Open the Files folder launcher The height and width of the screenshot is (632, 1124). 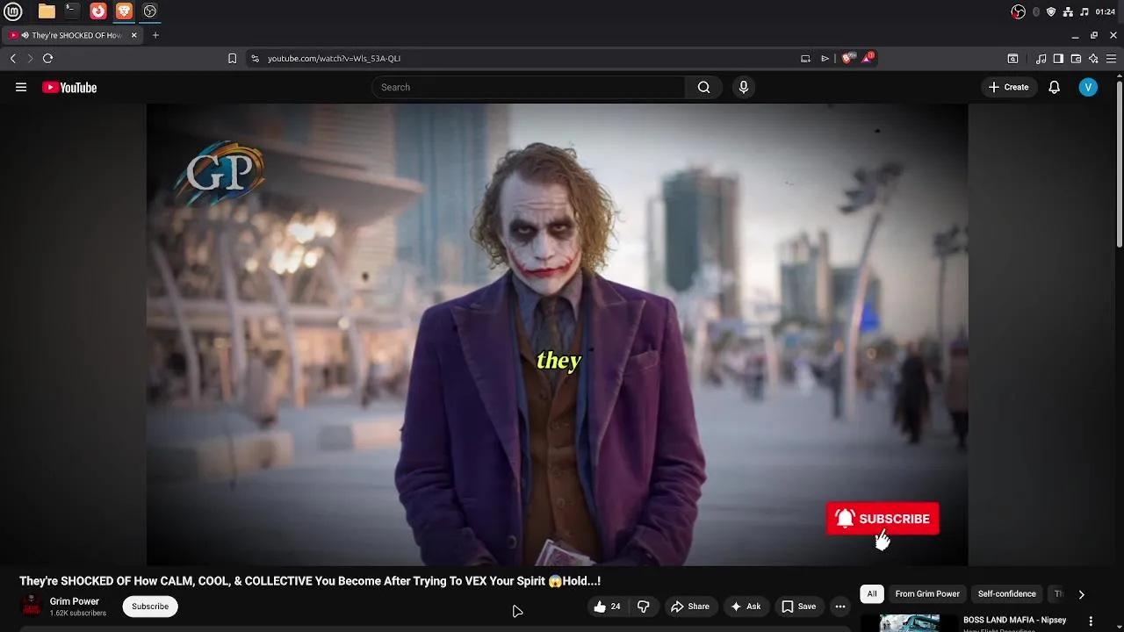click(47, 11)
